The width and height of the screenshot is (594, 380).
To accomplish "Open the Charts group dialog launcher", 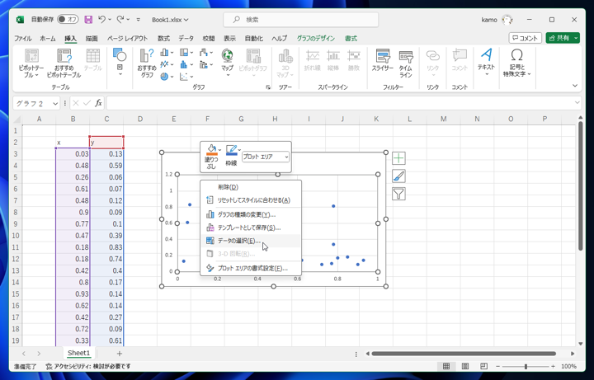I will coord(268,87).
